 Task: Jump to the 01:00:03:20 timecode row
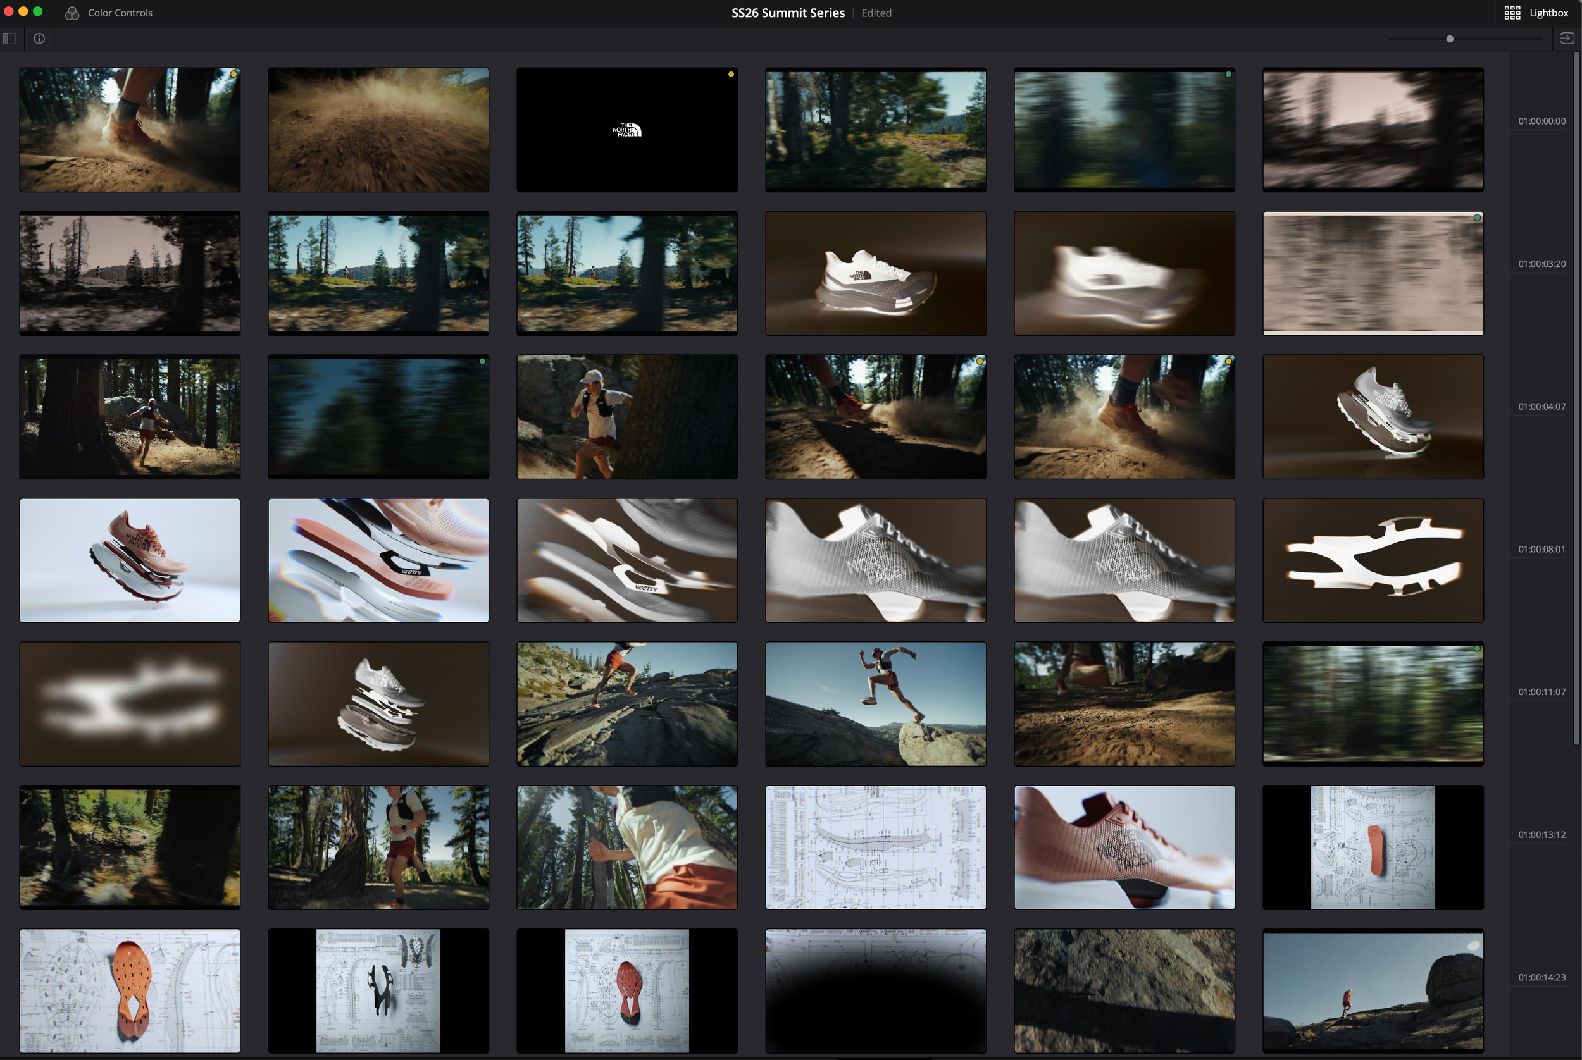(x=1542, y=264)
